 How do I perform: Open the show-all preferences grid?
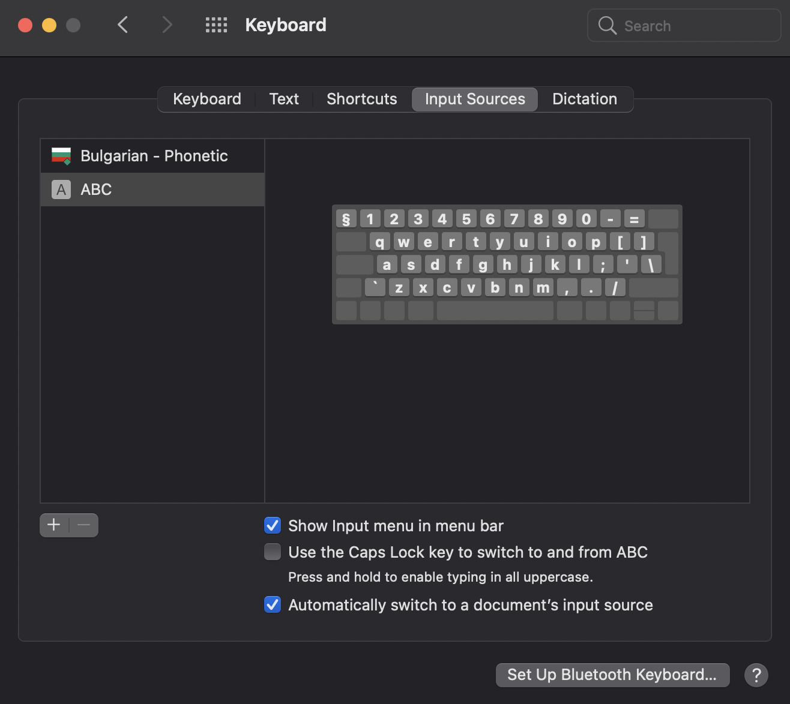pos(216,25)
